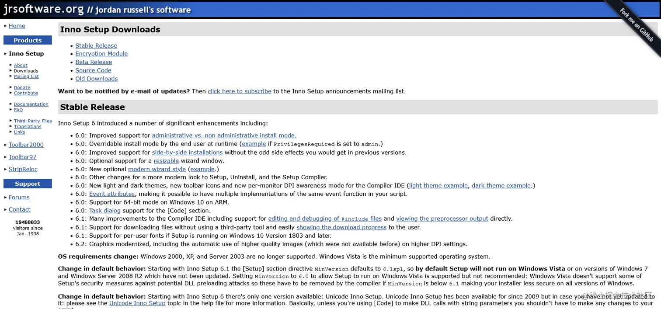Go to Toolbar97 product page
Viewport: 661px width, 309px height.
click(23, 157)
